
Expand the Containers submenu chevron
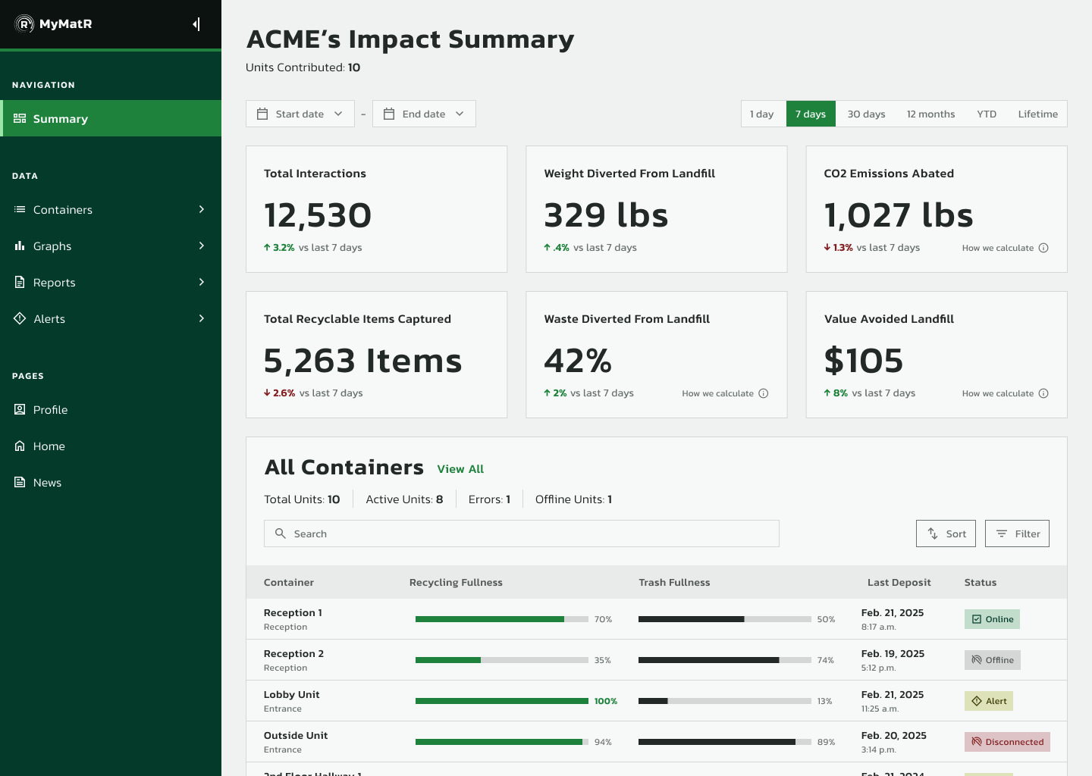tap(202, 209)
